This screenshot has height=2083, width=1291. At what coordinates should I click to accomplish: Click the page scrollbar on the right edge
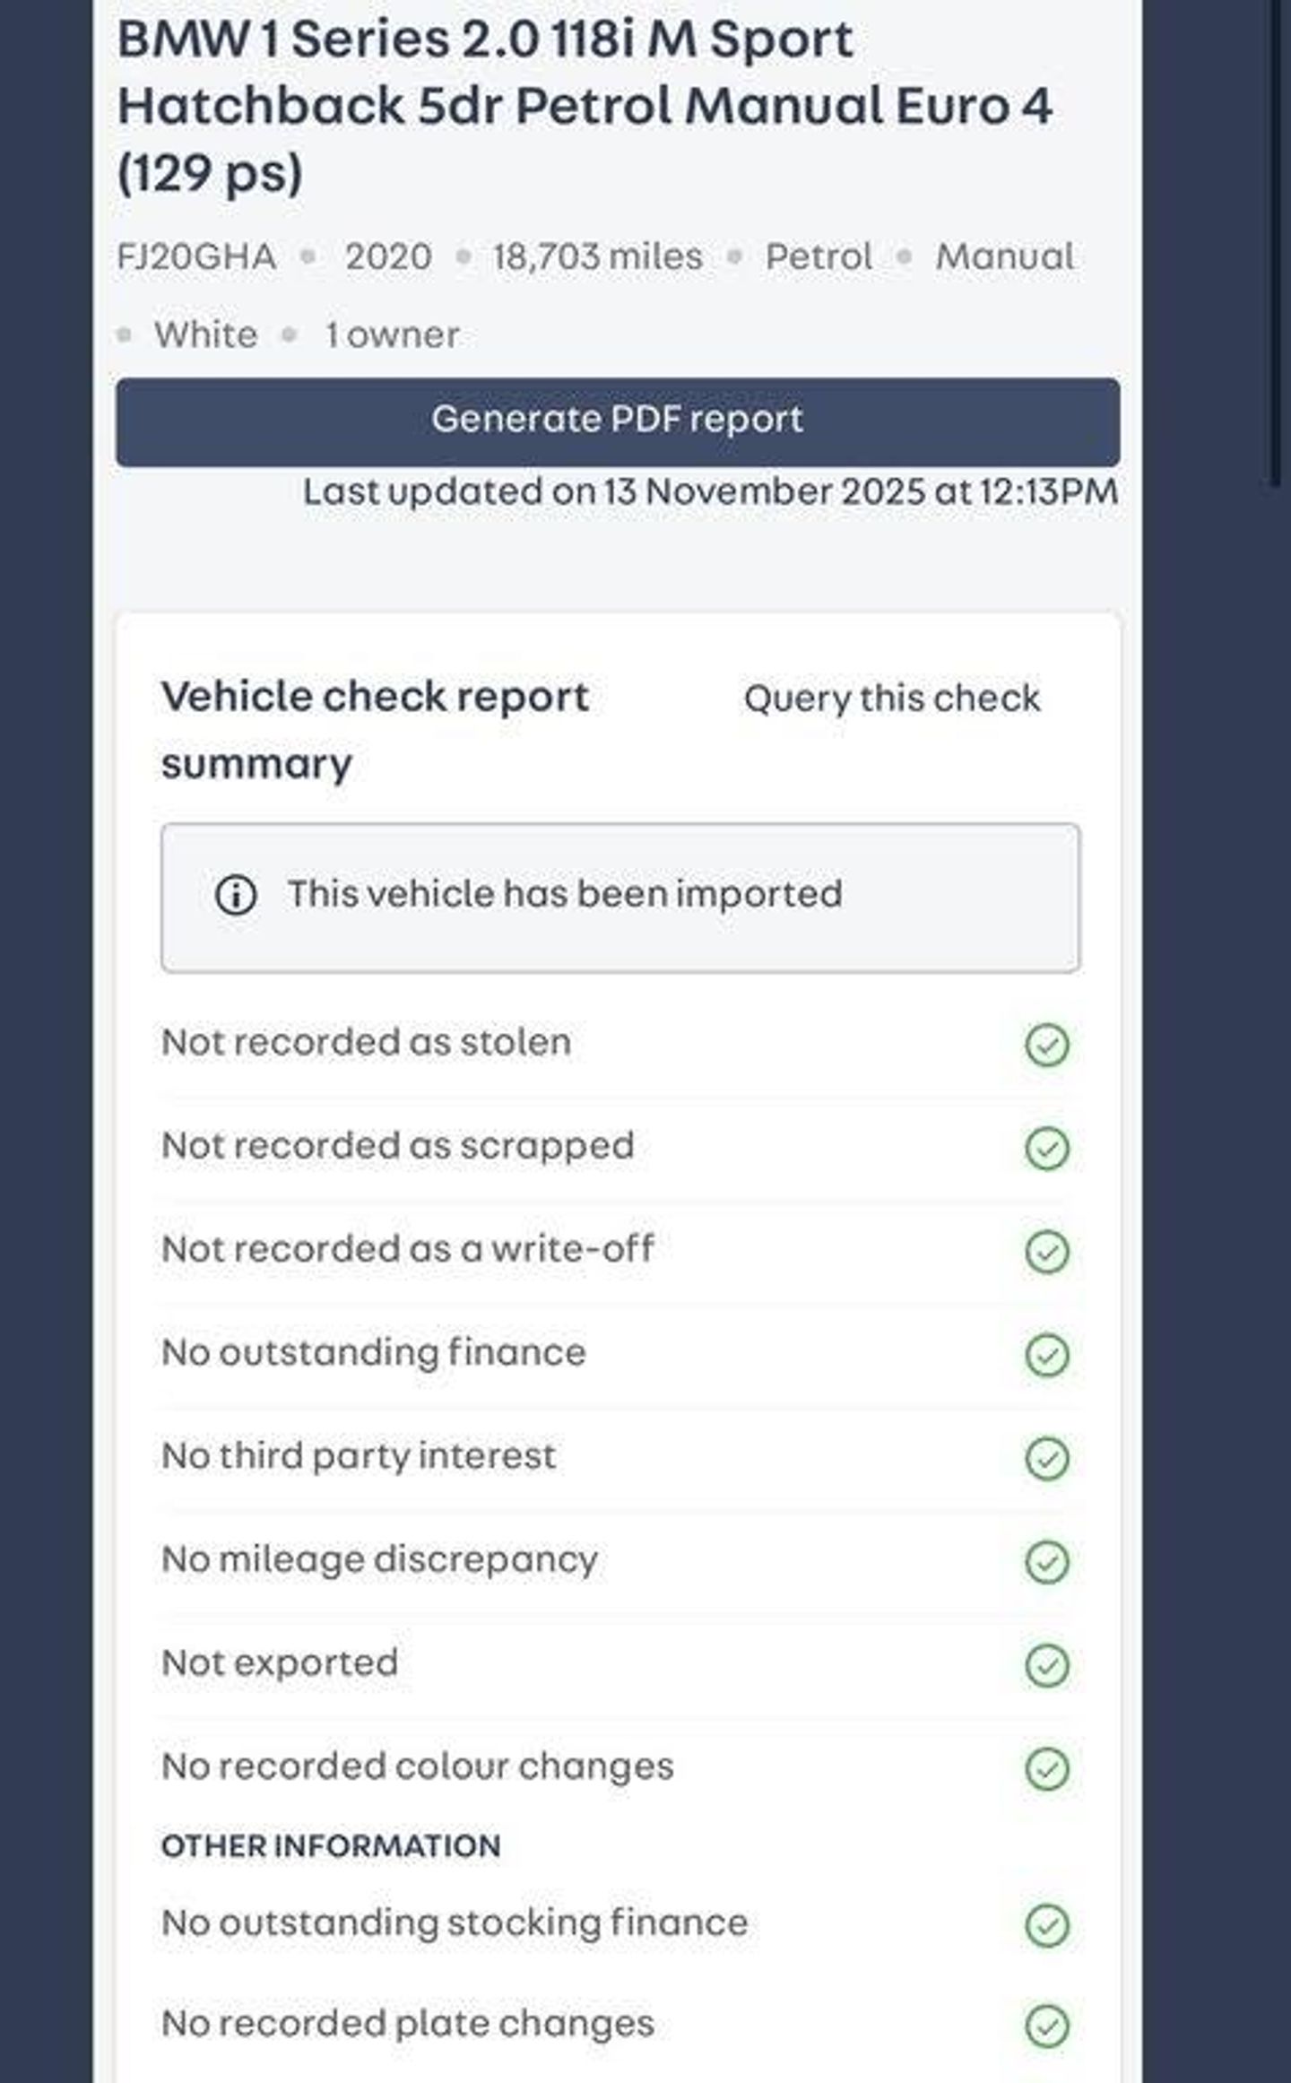pos(1280,242)
